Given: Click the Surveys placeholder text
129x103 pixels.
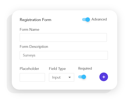Looking at the screenshot, I should (x=29, y=55).
